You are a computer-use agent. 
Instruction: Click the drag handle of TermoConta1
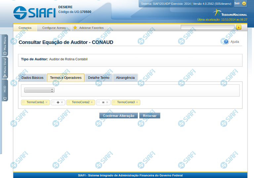23,102
